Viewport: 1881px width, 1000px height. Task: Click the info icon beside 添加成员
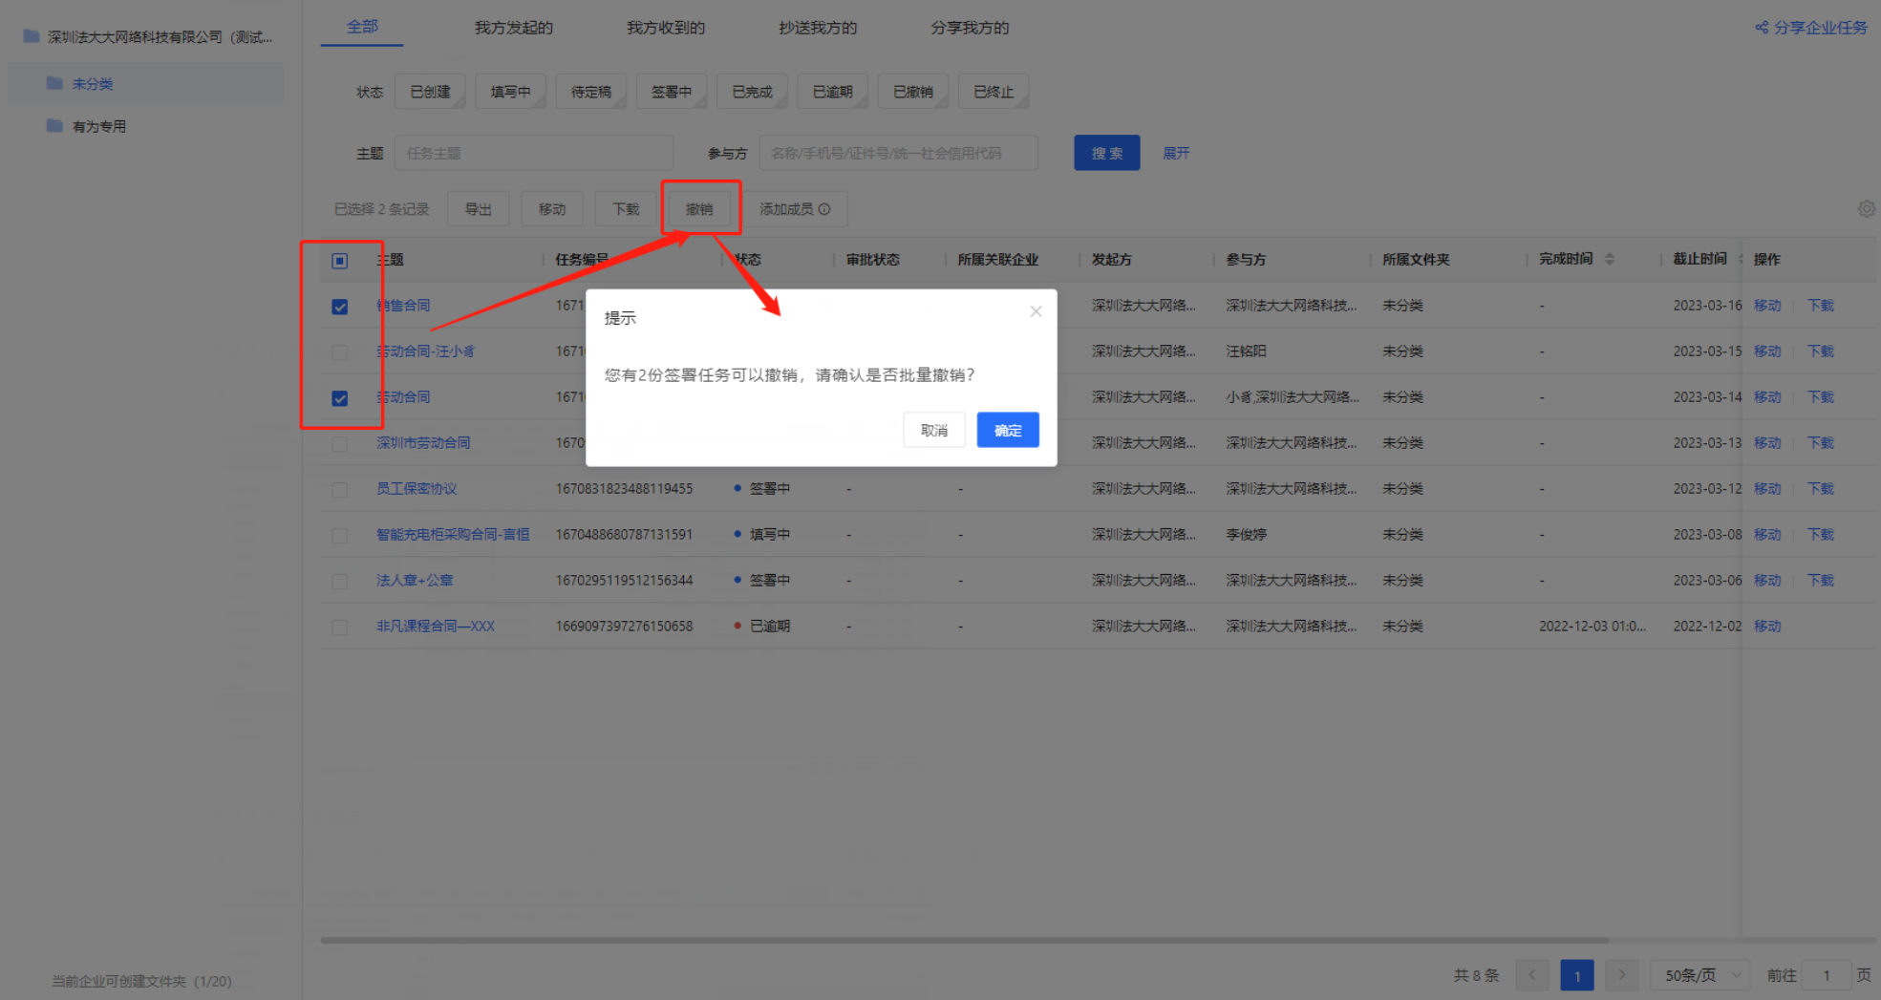click(x=824, y=209)
